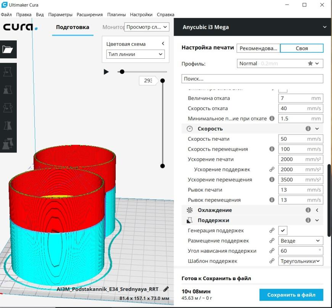Click the Поиск settings search field
This screenshot has height=308, width=332.
tap(252, 79)
